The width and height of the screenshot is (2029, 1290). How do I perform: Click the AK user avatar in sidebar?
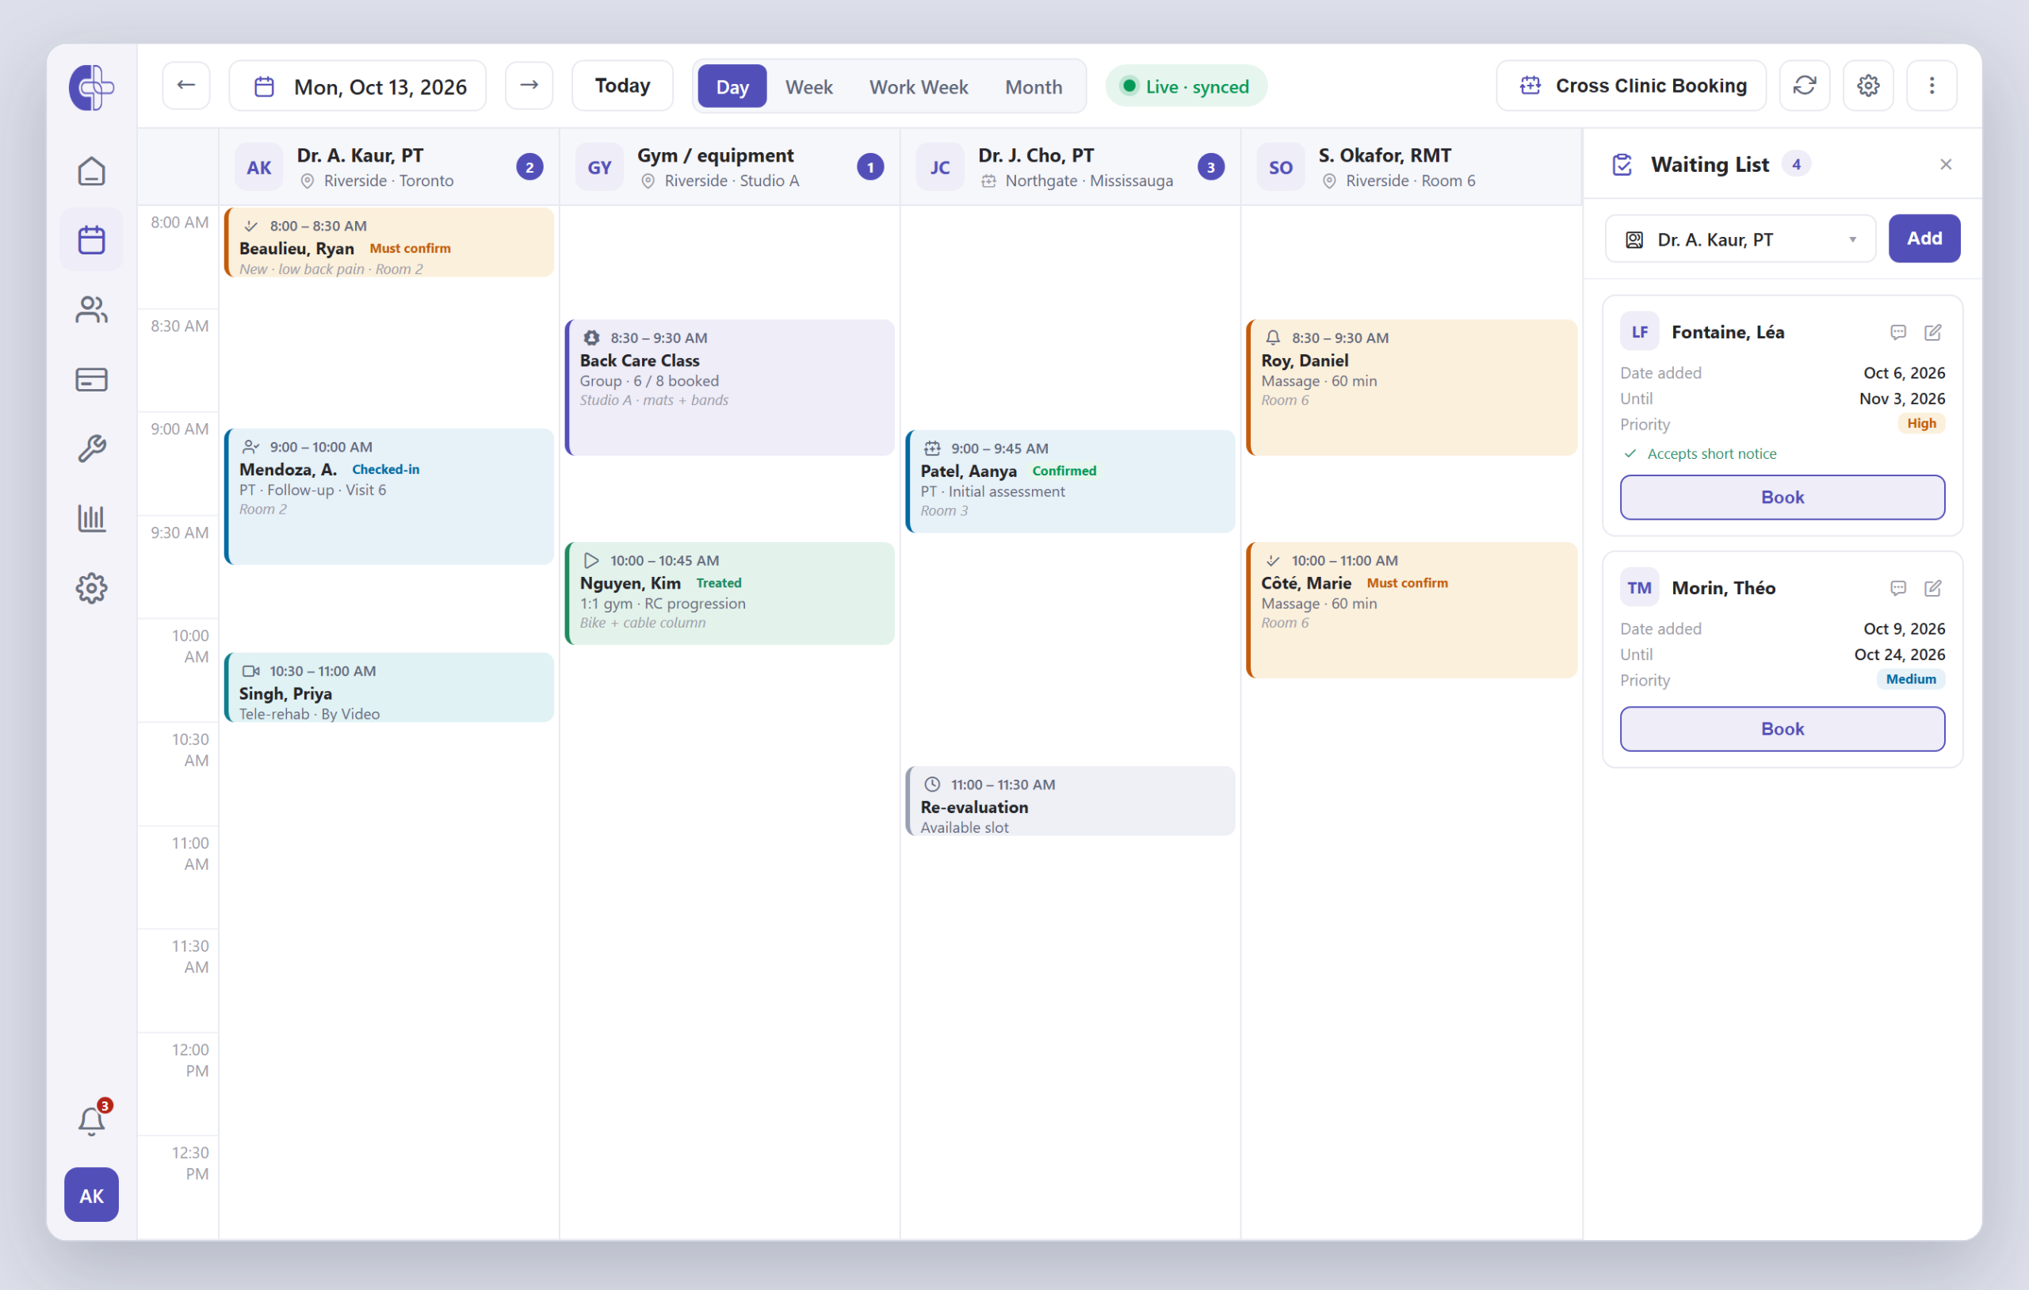pos(91,1196)
